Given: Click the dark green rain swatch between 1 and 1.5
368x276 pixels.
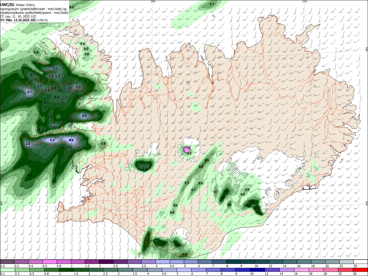Looking at the screenshot, I should (66, 270).
